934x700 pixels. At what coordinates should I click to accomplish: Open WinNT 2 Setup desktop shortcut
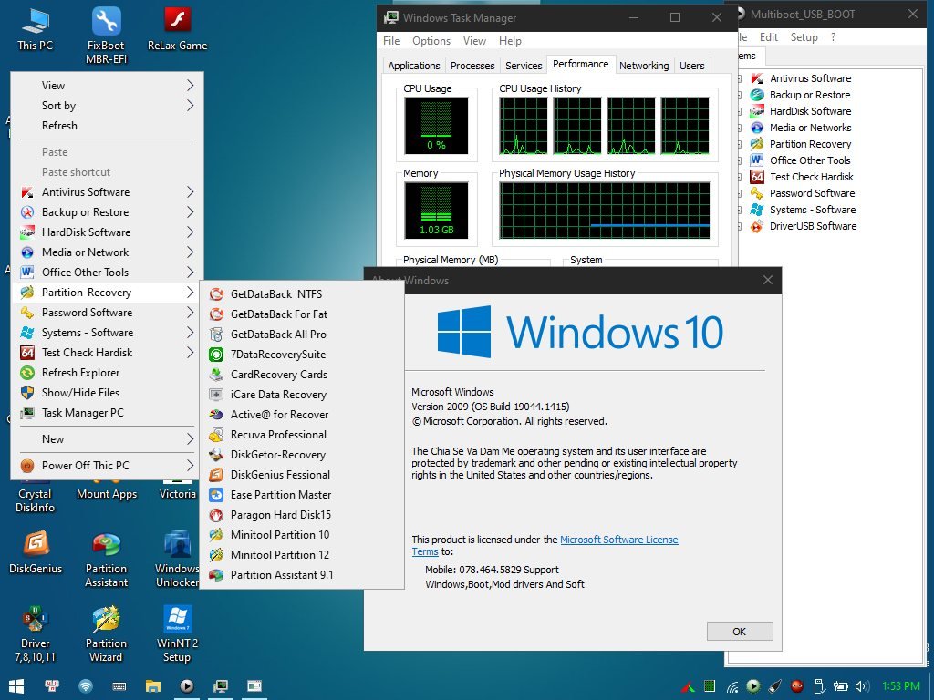point(177,634)
